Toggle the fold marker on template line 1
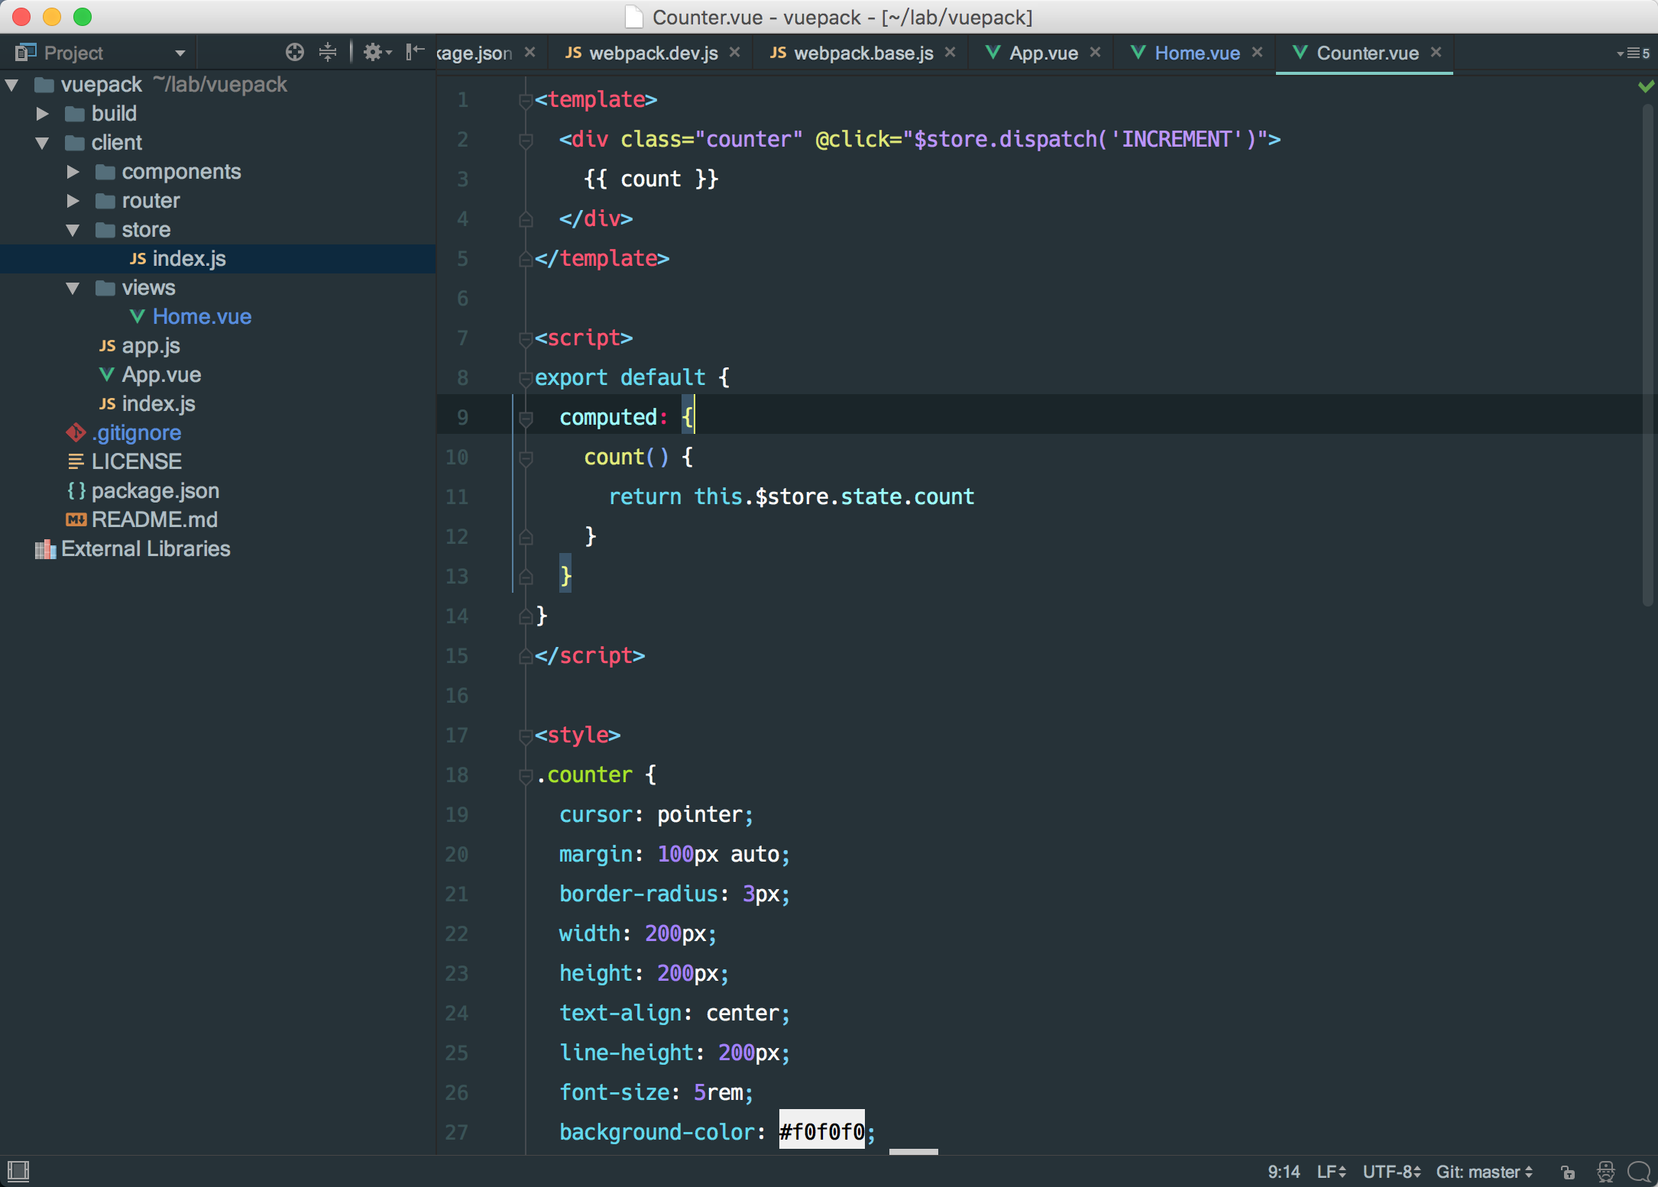 [526, 100]
